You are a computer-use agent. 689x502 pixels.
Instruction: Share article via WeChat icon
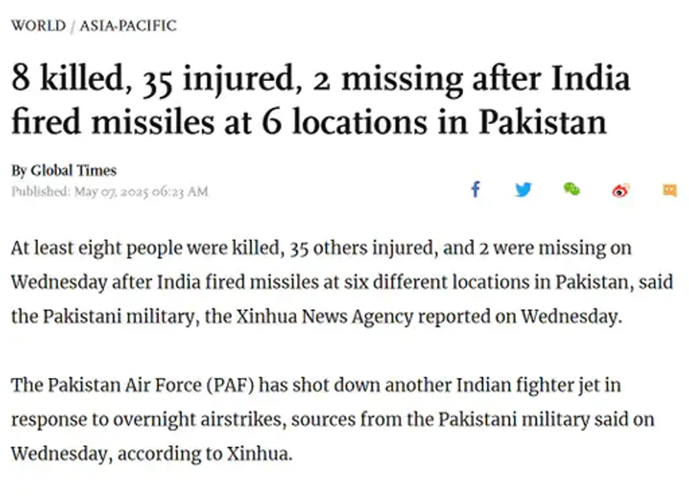pyautogui.click(x=571, y=190)
